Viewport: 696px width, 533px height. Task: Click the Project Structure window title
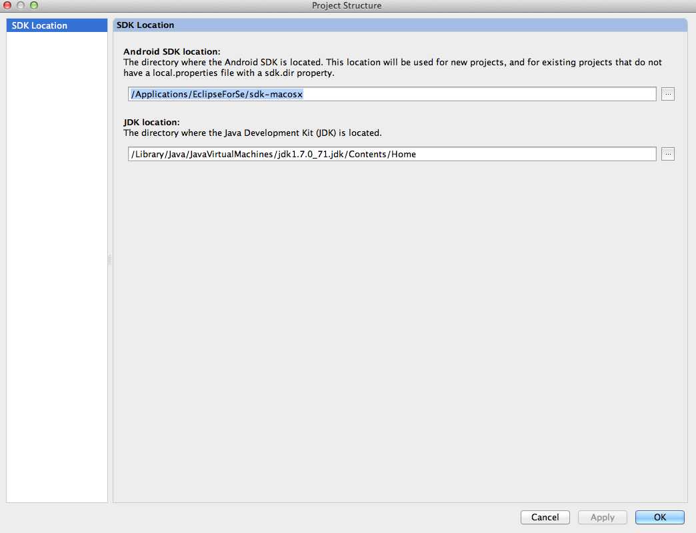tap(347, 5)
